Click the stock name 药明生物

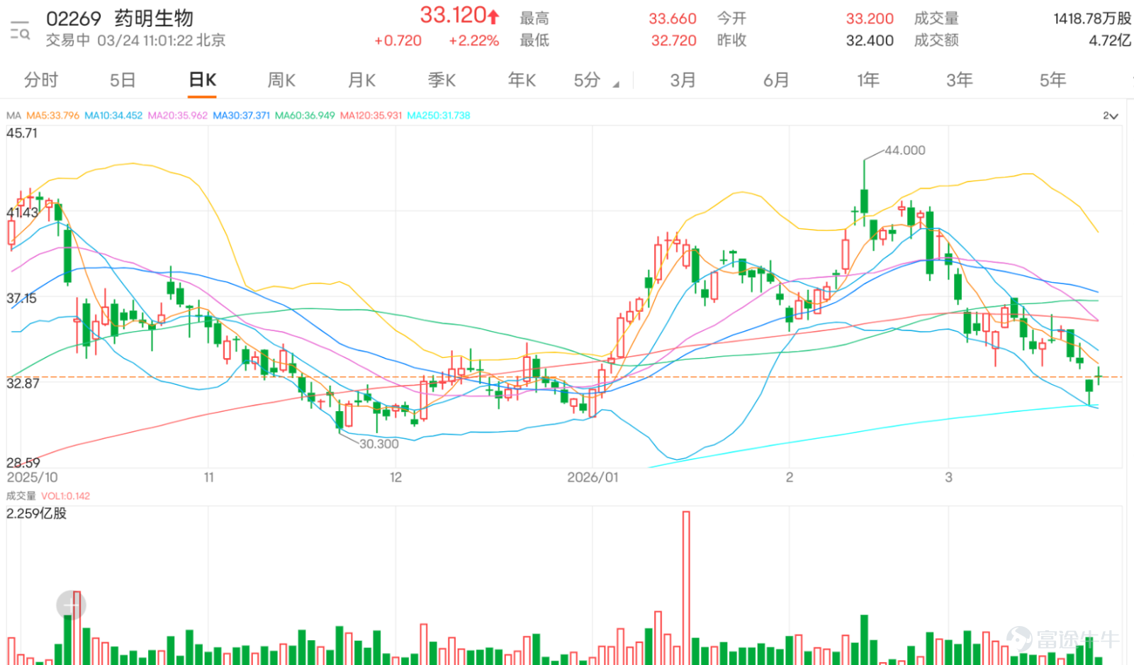[154, 18]
